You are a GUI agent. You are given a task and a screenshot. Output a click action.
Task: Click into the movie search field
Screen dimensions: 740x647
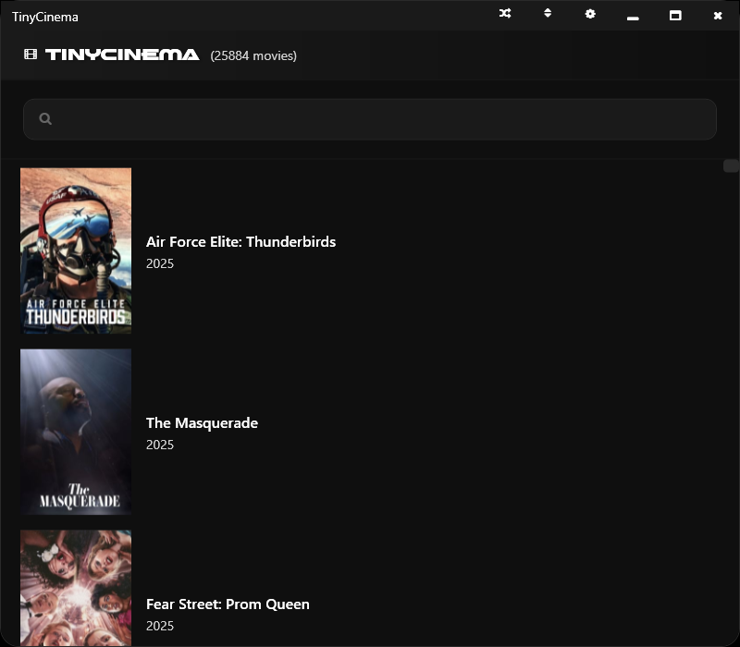coord(370,119)
